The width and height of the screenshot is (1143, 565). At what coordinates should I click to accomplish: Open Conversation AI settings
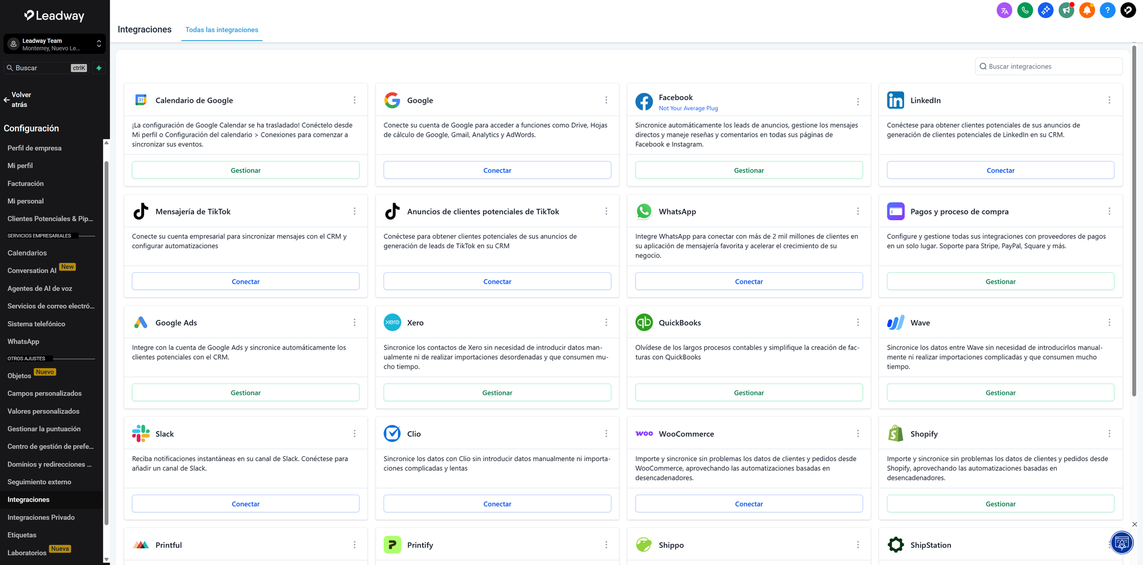(32, 270)
